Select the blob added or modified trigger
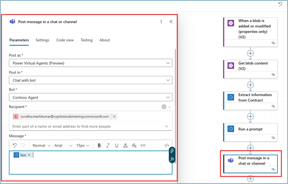Image resolution: width=288 pixels, height=184 pixels. coord(250,32)
